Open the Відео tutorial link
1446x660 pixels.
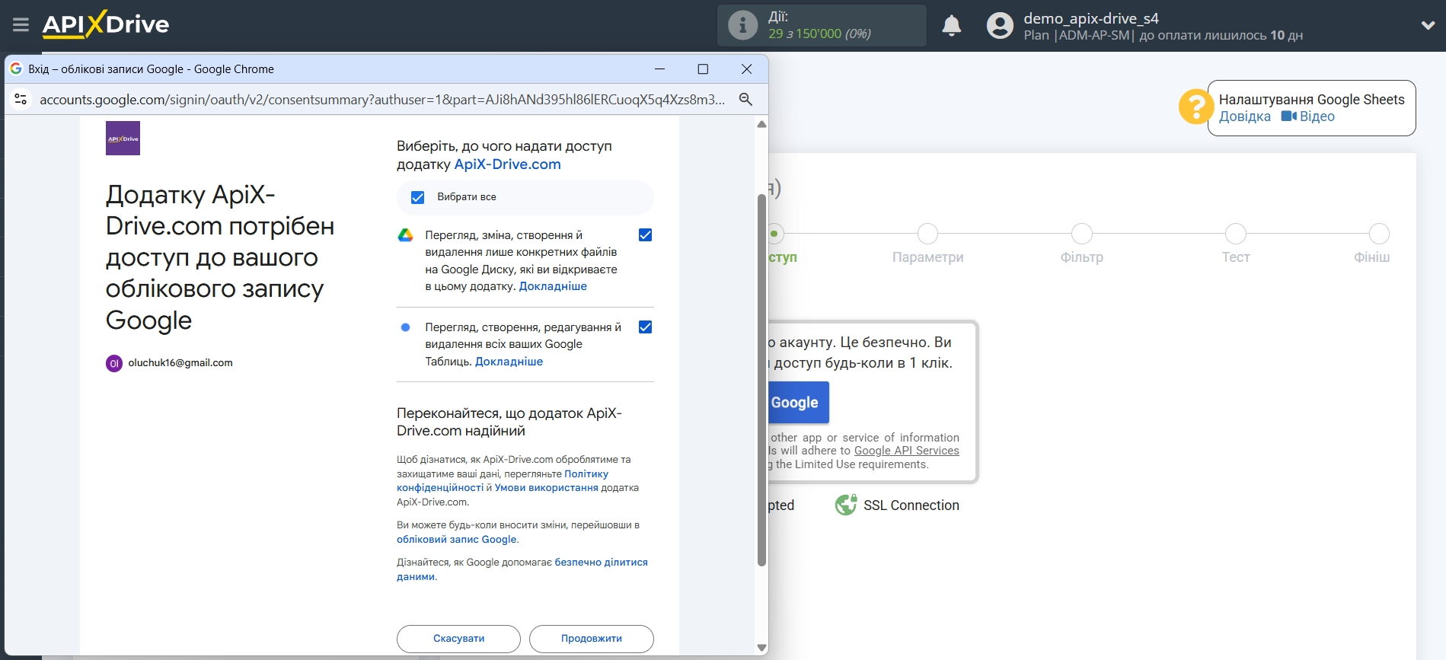tap(1317, 116)
